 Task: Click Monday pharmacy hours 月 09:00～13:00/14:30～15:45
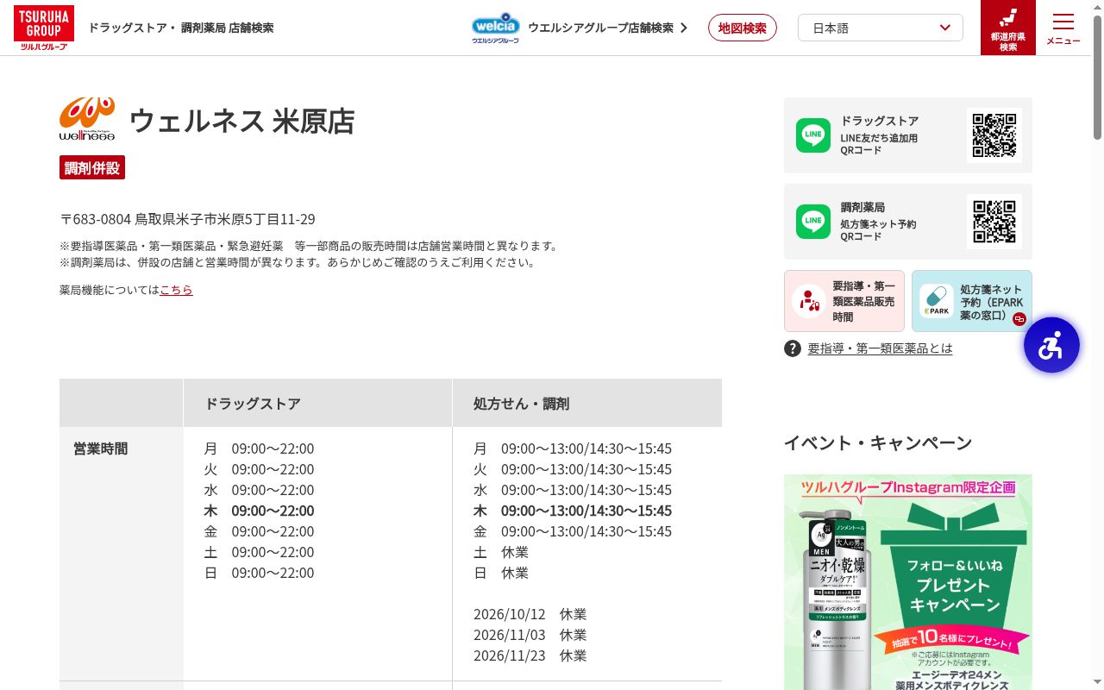pos(573,448)
